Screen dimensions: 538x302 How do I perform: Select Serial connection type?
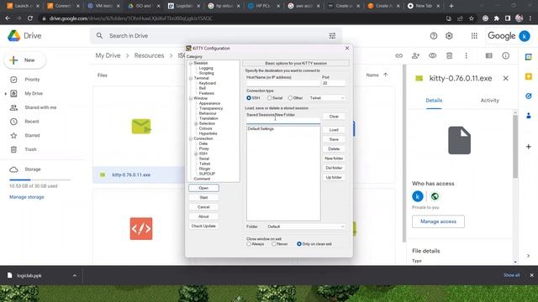click(x=269, y=98)
